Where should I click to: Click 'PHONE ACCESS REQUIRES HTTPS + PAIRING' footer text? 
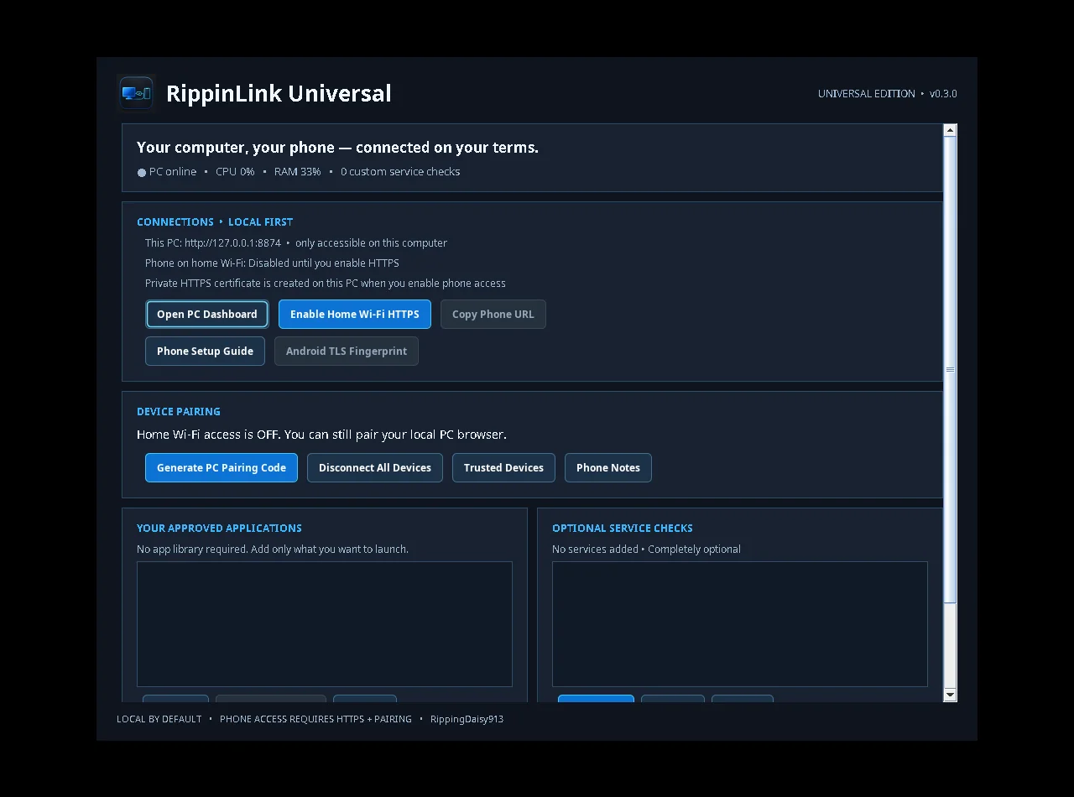pos(315,719)
